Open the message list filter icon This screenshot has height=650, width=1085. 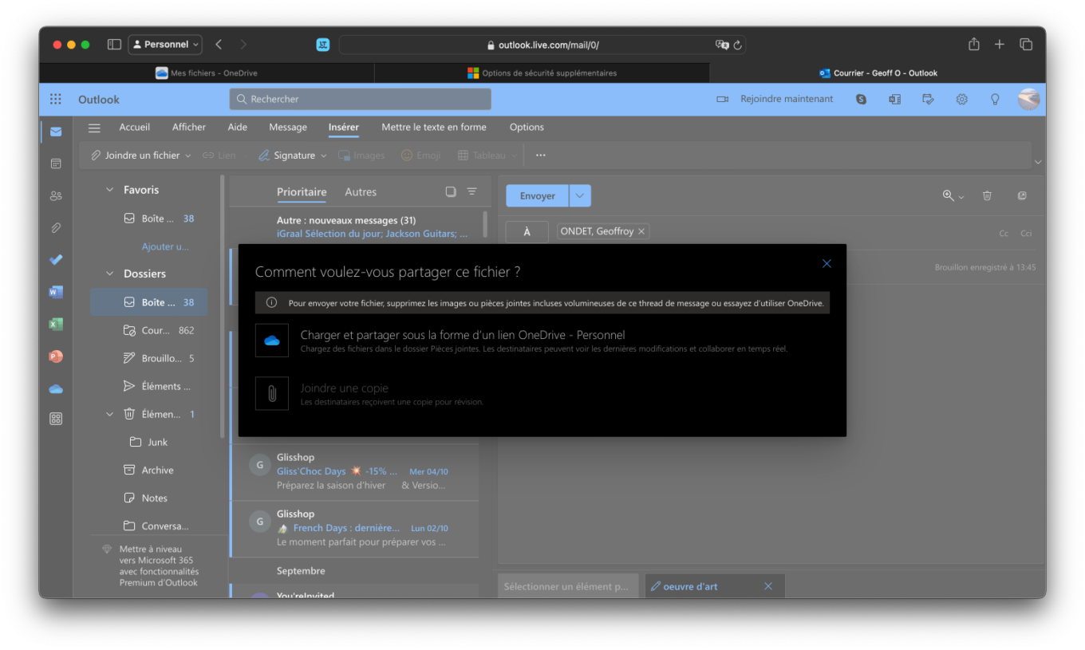click(471, 191)
